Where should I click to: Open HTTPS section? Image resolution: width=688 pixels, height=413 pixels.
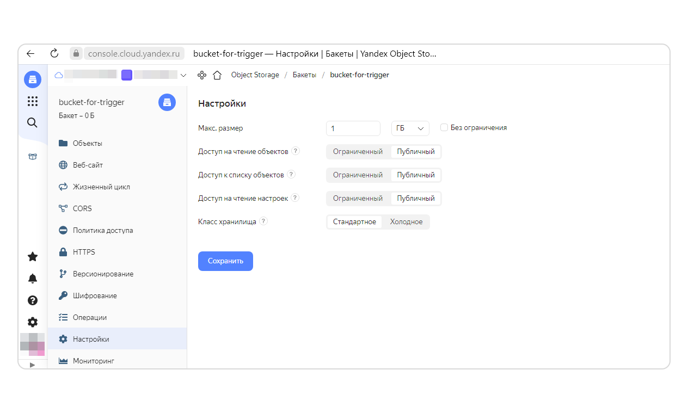pyautogui.click(x=117, y=252)
